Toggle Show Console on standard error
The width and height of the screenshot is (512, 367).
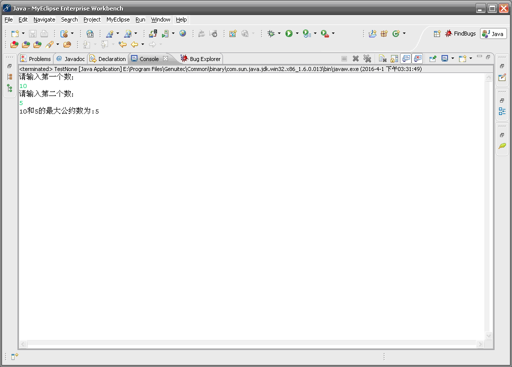click(x=417, y=59)
